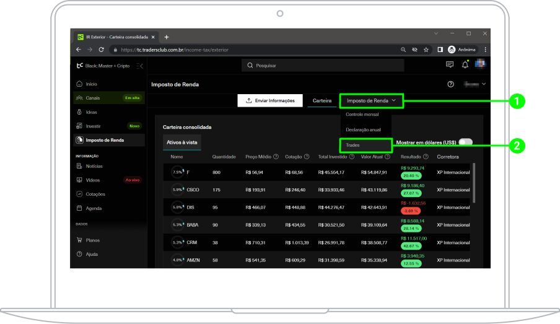This screenshot has width=560, height=324.
Task: Click the address bar URL
Action: pyautogui.click(x=175, y=50)
